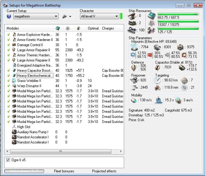Click the green character status swatch
205x176 pixels.
coord(121,16)
